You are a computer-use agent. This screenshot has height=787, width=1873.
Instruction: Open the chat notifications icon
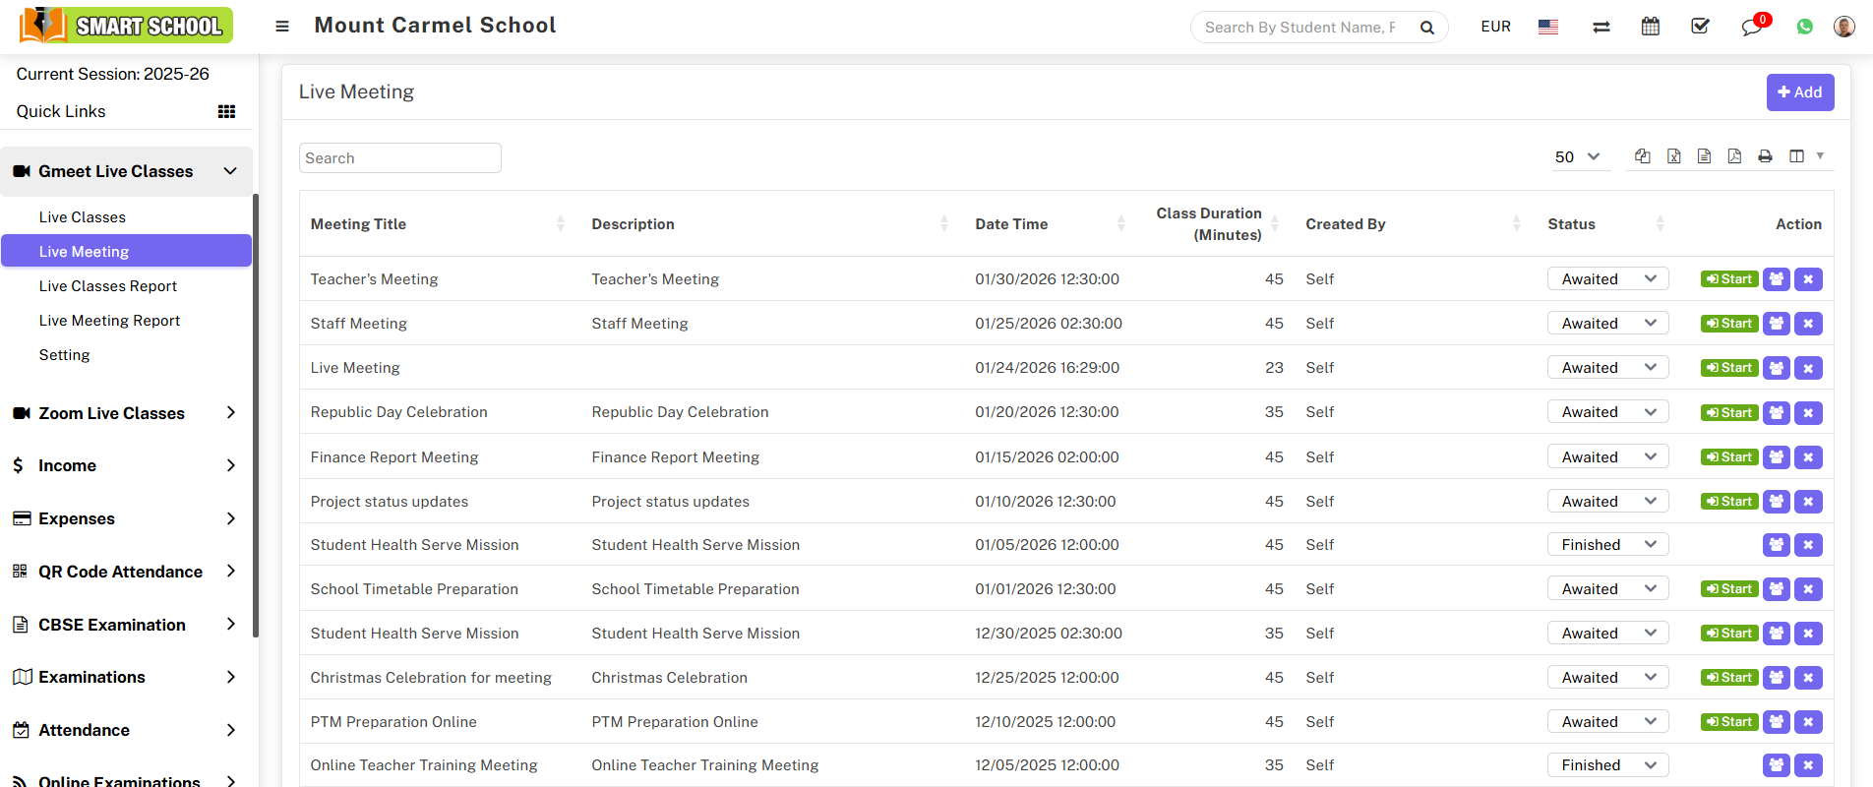coord(1752,27)
